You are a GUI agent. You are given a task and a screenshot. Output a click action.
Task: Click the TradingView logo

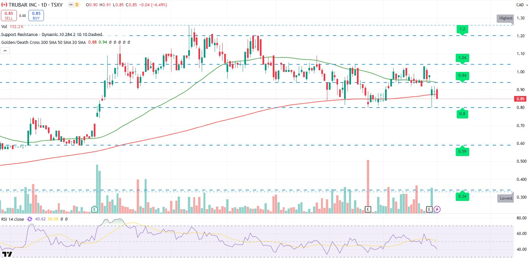click(7, 254)
